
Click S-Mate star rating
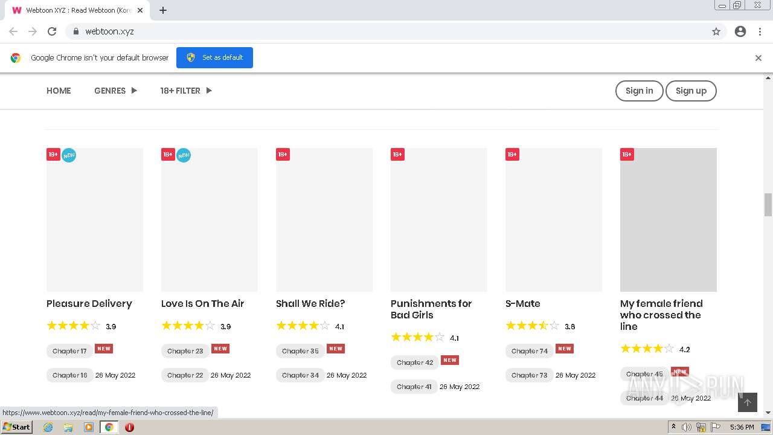532,326
